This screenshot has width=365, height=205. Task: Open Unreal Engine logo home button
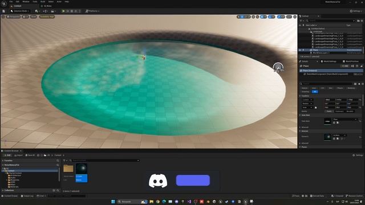pyautogui.click(x=4, y=3)
